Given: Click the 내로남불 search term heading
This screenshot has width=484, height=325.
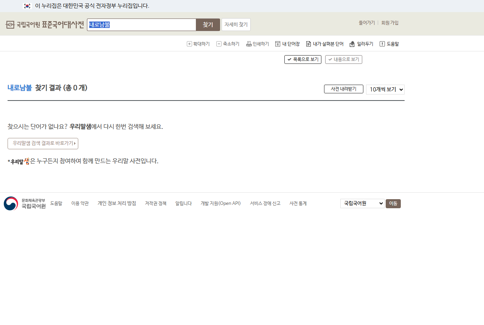Looking at the screenshot, I should 20,88.
